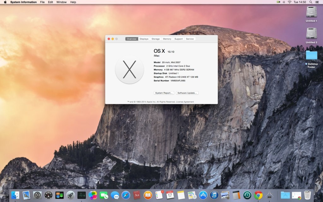Click the Tue 14:50 clock
Image resolution: width=323 pixels, height=202 pixels.
300,2
